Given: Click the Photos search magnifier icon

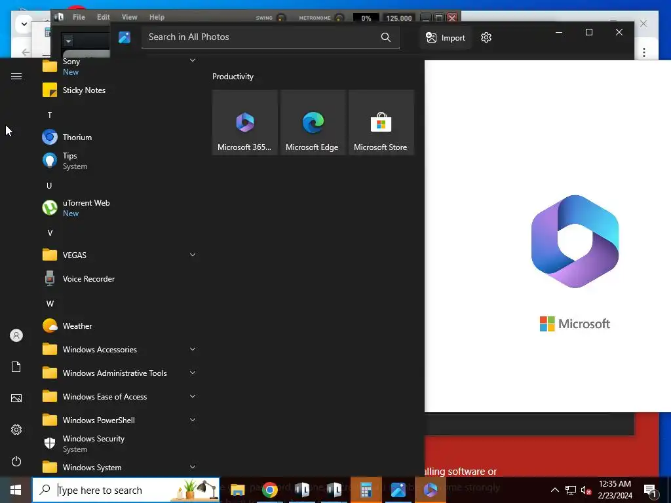Looking at the screenshot, I should pos(385,37).
